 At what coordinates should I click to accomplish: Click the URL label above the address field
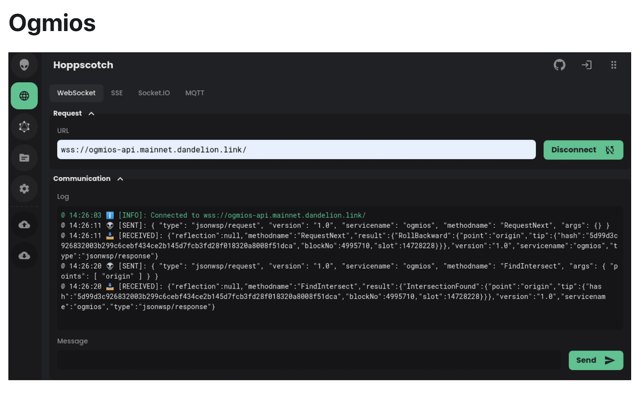coord(63,131)
